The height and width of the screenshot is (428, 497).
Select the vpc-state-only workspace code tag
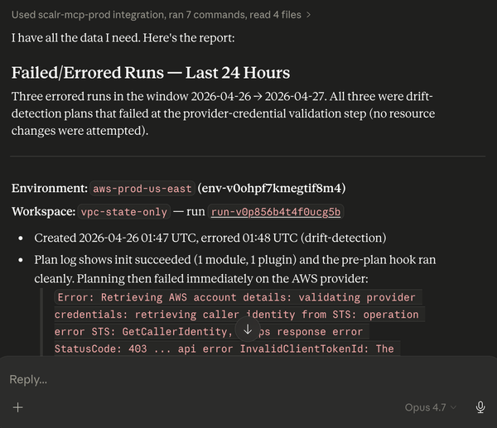click(124, 212)
